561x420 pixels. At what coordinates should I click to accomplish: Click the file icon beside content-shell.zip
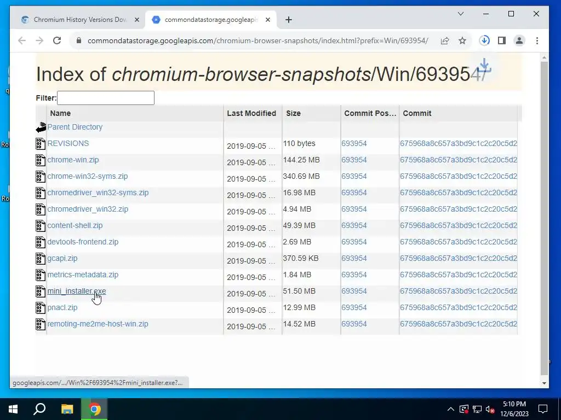coord(41,226)
